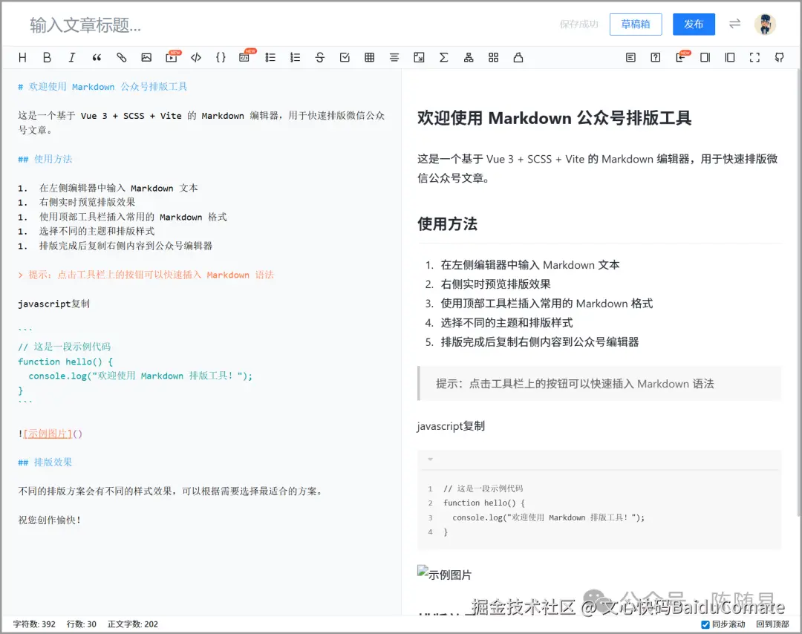The image size is (802, 634).
Task: Click the import icon with NEW badge
Action: point(681,57)
